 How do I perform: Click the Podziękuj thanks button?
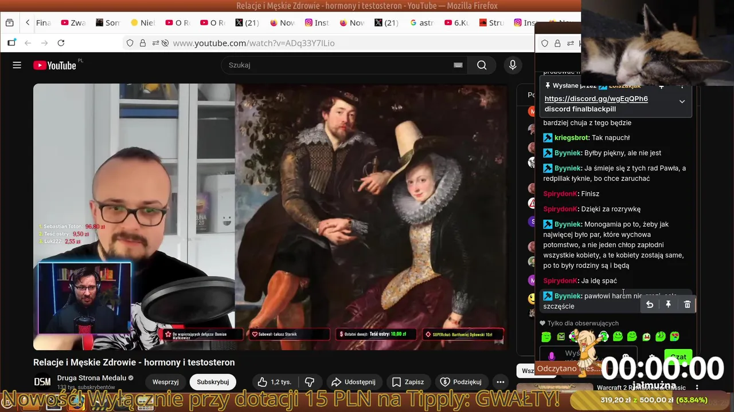tap(461, 382)
